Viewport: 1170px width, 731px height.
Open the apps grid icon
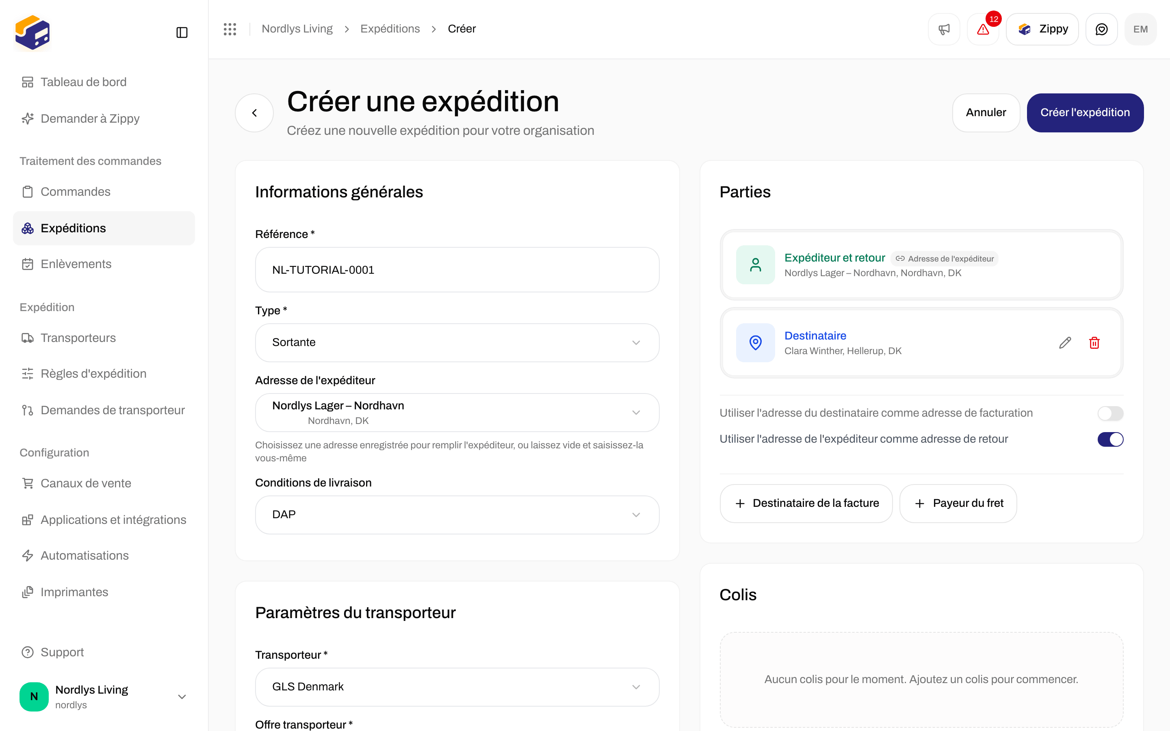[230, 29]
